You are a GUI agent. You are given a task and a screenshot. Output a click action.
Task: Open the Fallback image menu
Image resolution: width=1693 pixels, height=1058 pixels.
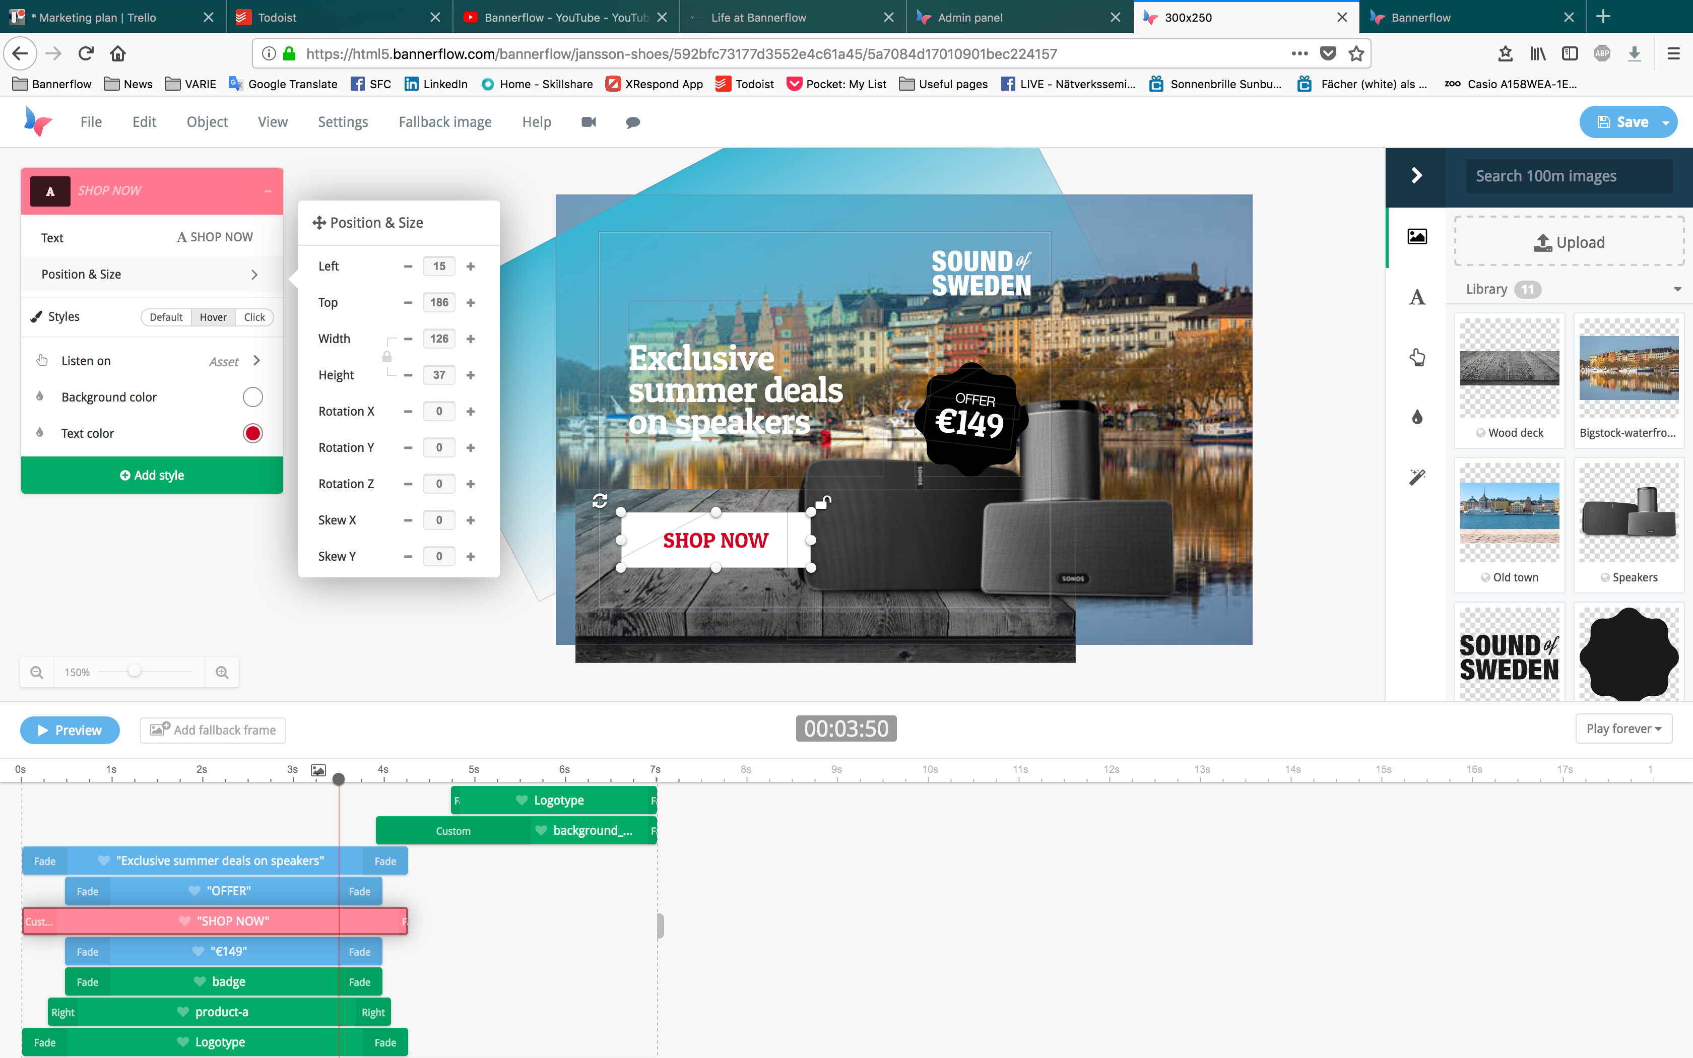(445, 122)
